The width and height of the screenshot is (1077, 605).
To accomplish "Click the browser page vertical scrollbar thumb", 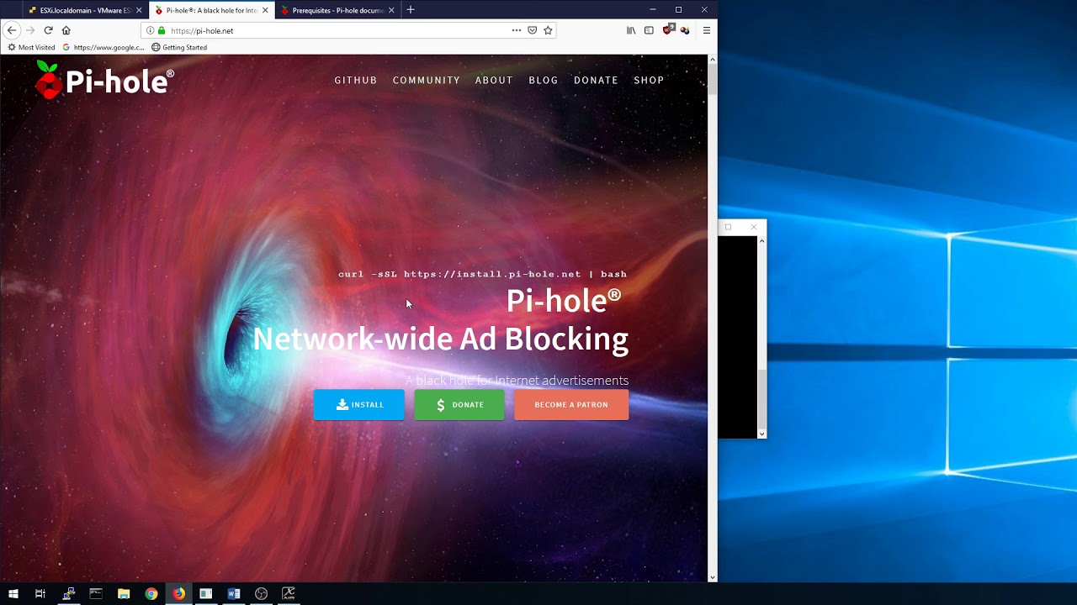I will 713,80.
